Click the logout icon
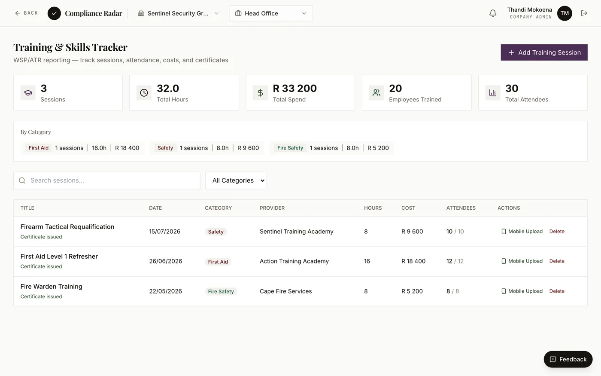The image size is (601, 376). pyautogui.click(x=584, y=13)
